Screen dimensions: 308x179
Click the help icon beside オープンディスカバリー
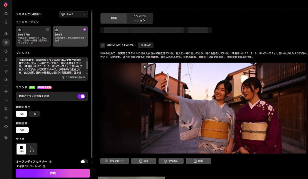[x=50, y=162]
